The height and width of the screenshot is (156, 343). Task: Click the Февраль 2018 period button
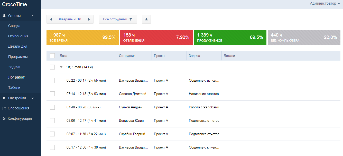70,19
